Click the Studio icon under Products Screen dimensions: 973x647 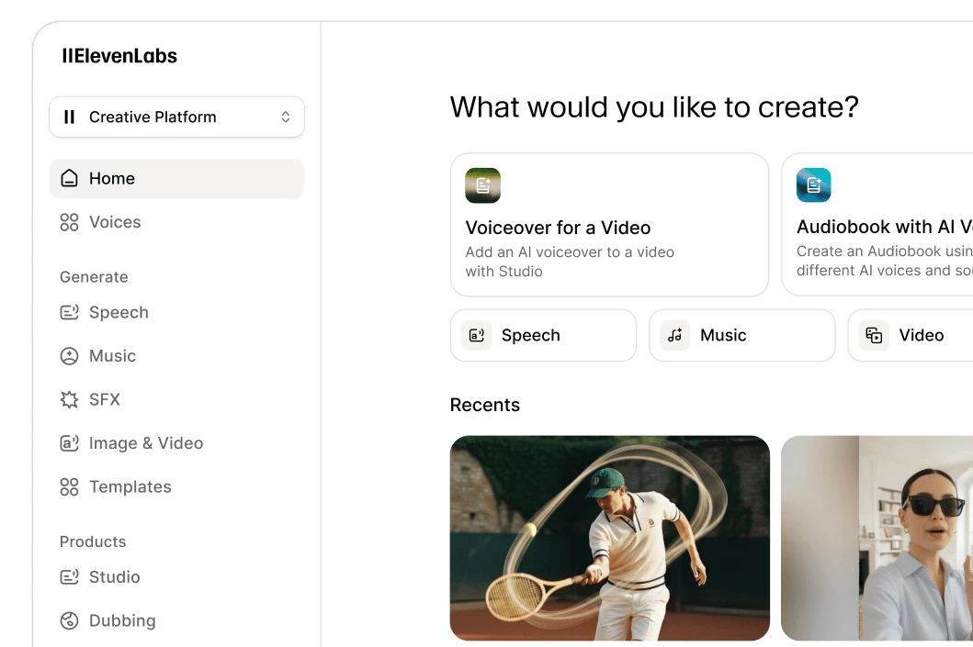(x=69, y=577)
